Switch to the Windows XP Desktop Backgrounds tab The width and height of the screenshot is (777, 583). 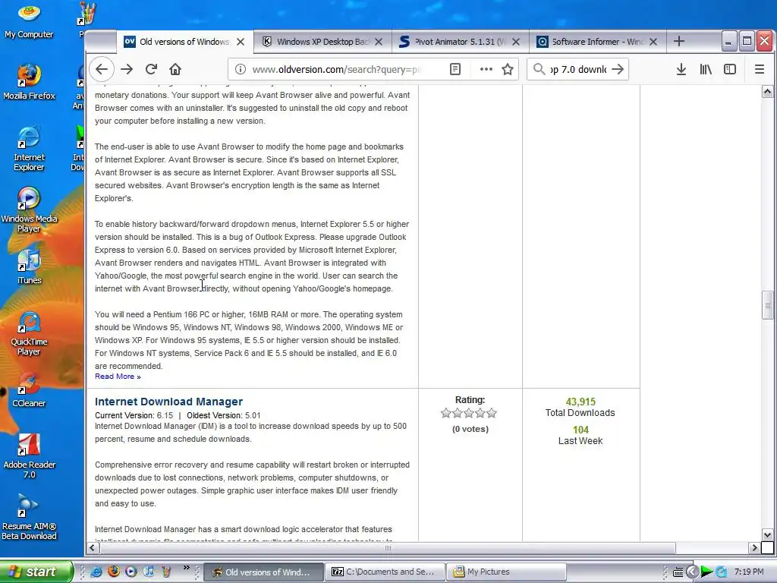point(322,43)
